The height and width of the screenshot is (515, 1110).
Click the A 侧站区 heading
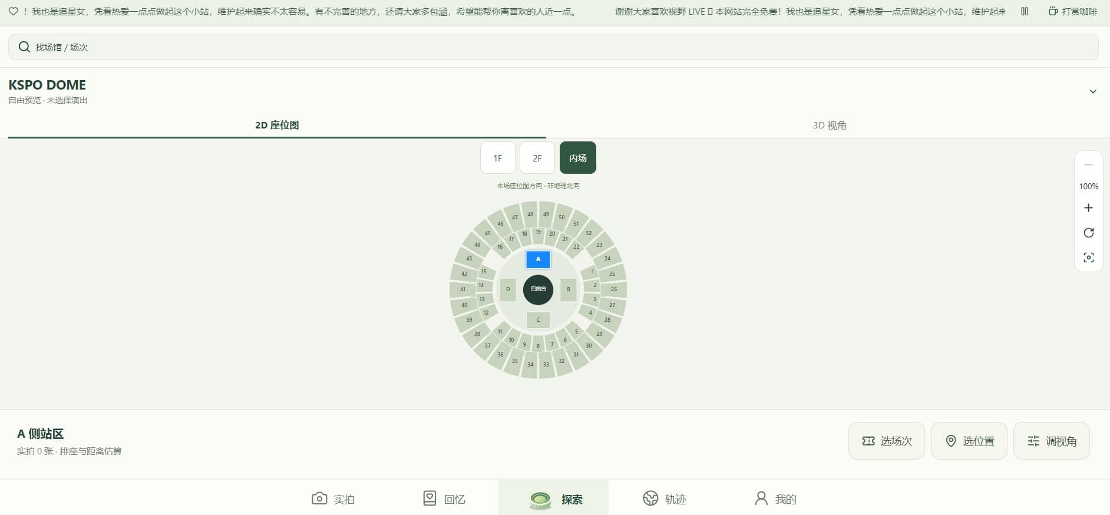click(40, 434)
